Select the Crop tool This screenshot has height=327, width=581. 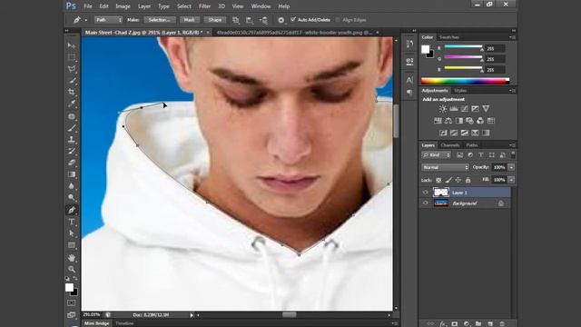point(72,92)
